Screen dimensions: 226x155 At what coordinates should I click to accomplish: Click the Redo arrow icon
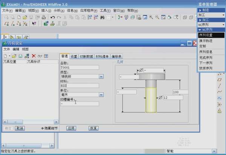[x=59, y=17]
